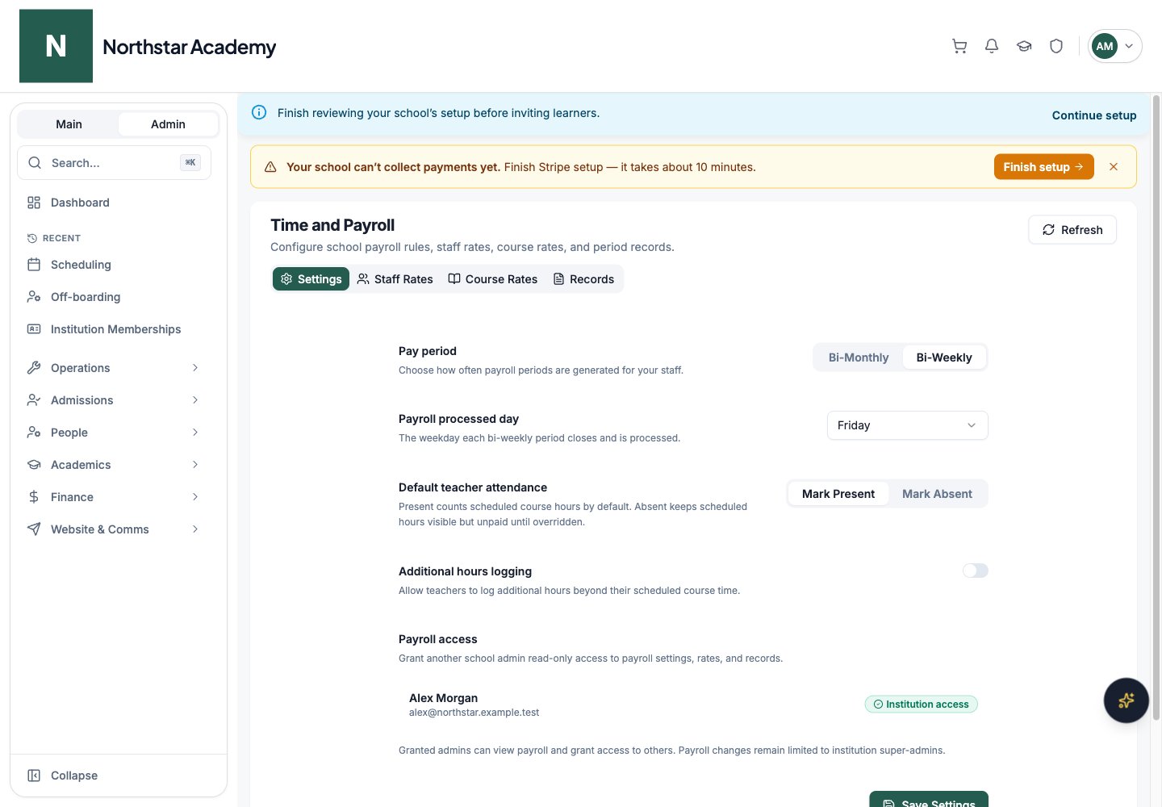
Task: Open Dashboard from the sidebar
Action: 119,203
